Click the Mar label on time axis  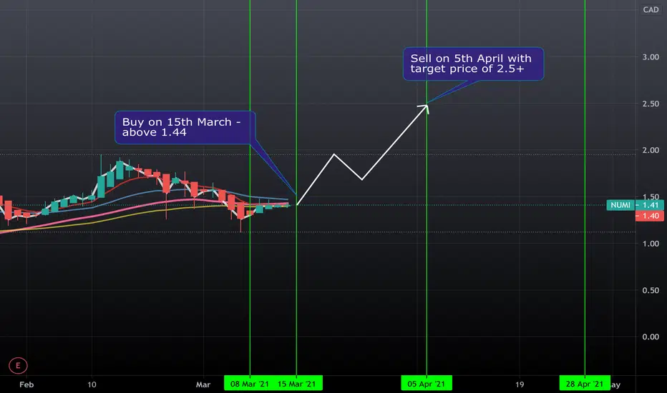[x=203, y=384]
